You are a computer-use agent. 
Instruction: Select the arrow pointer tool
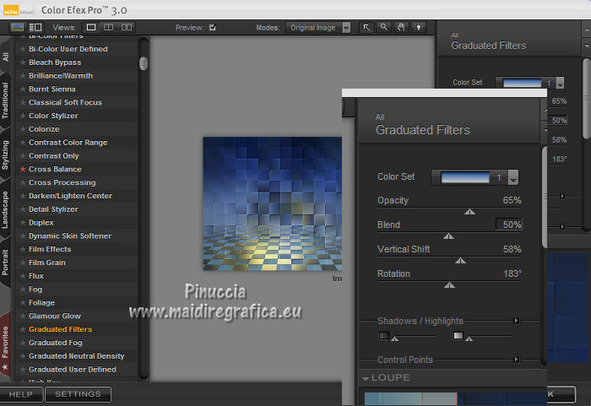[367, 28]
